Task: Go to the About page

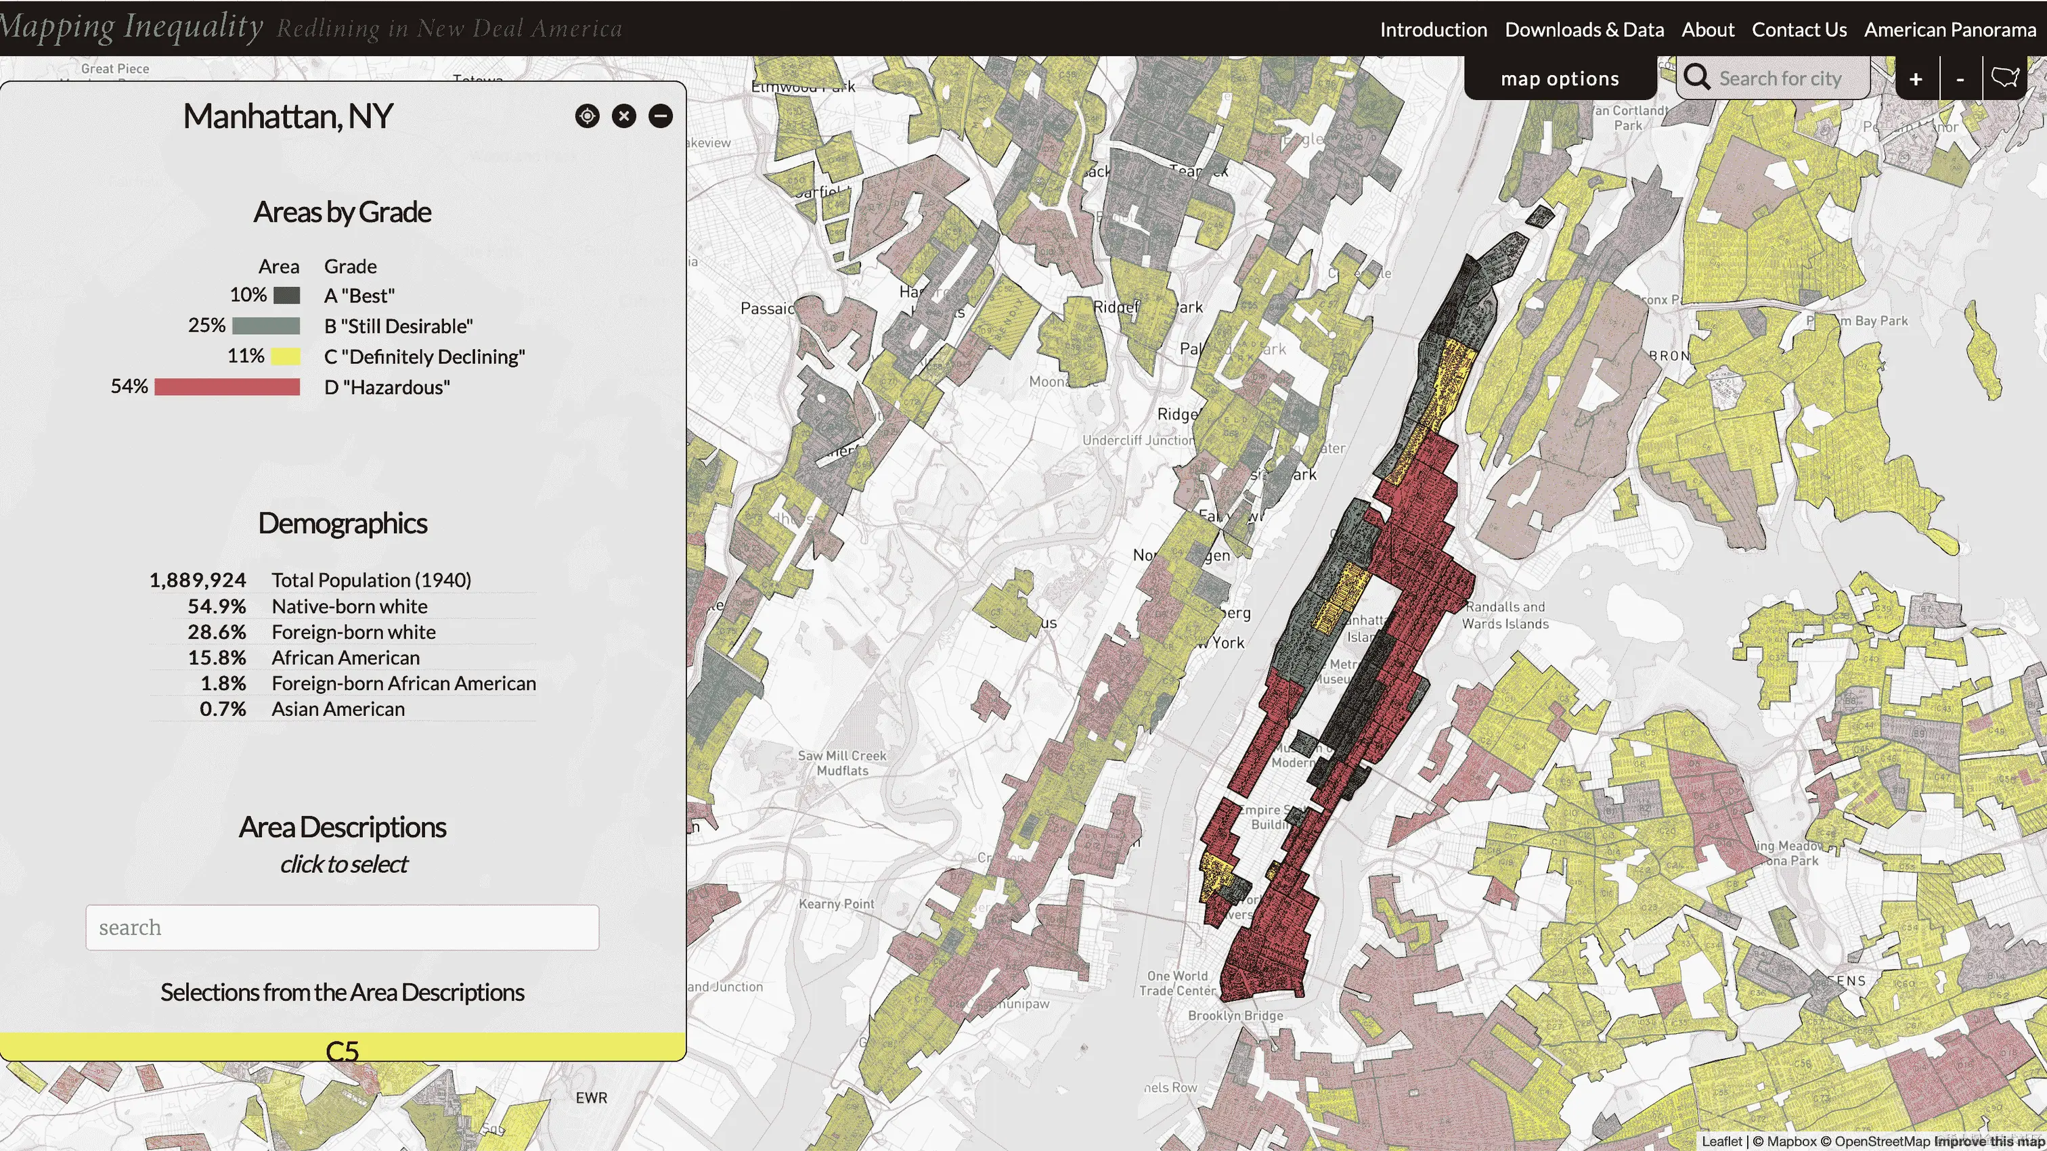Action: click(x=1707, y=29)
